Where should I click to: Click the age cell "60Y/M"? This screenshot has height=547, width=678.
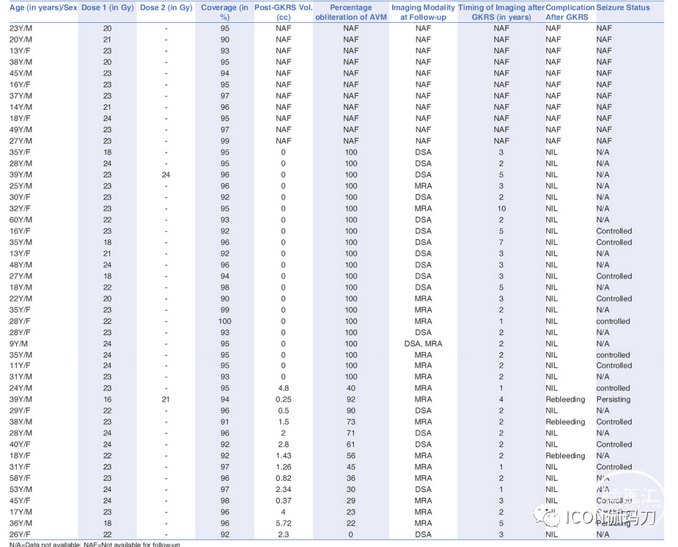click(x=21, y=220)
